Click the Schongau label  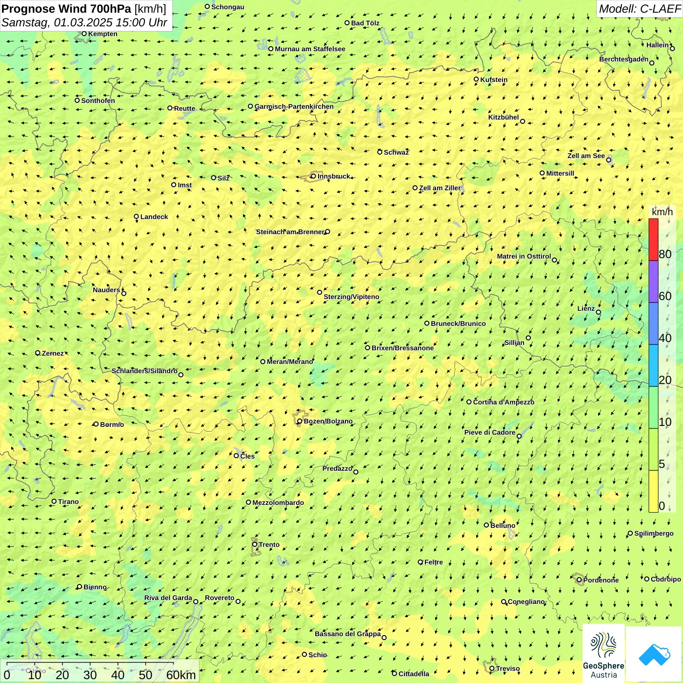227,7
